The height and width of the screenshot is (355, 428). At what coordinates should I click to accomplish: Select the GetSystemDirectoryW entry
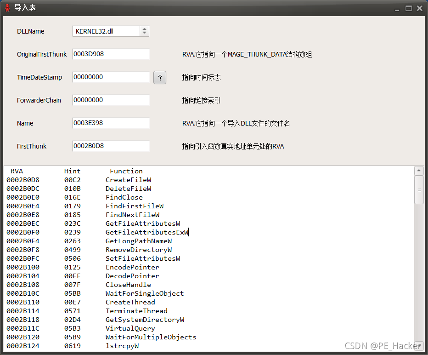[145, 320]
